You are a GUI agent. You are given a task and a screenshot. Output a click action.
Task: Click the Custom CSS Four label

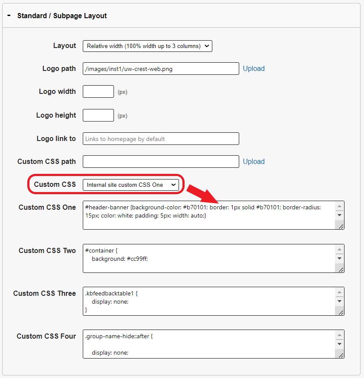coord(46,336)
